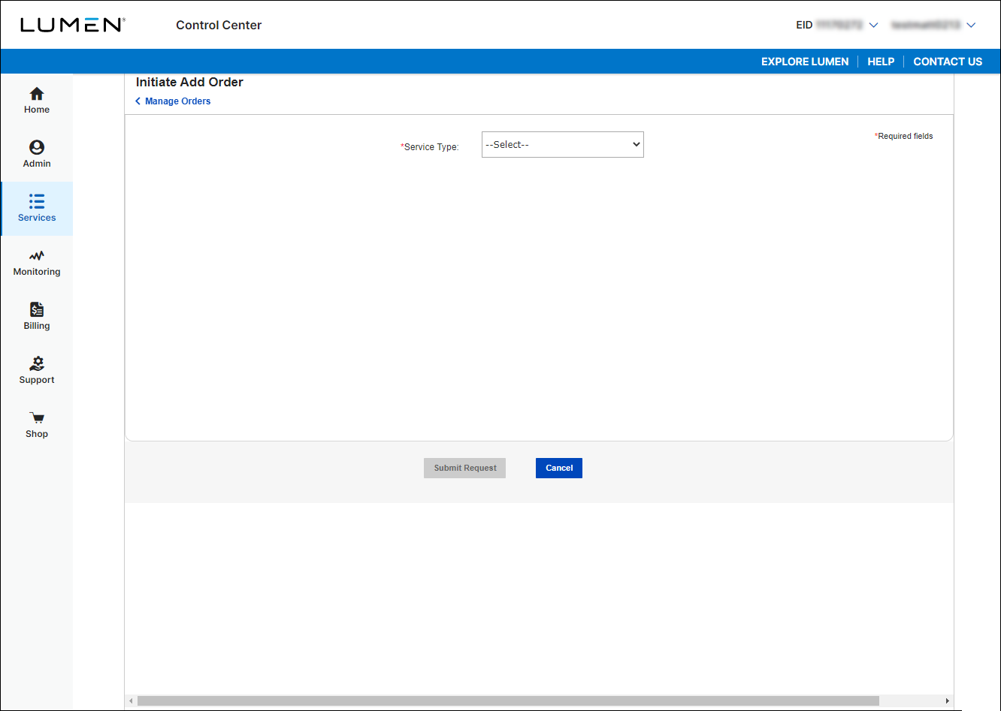Click the Cancel button
The image size is (1001, 711).
[x=559, y=468]
